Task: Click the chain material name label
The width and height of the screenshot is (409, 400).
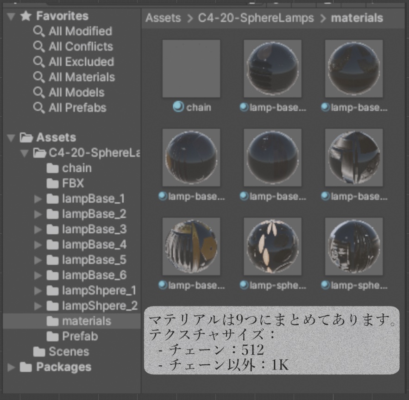Action: (x=199, y=107)
